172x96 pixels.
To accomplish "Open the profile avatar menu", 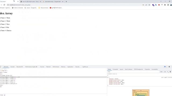I will [171, 5].
